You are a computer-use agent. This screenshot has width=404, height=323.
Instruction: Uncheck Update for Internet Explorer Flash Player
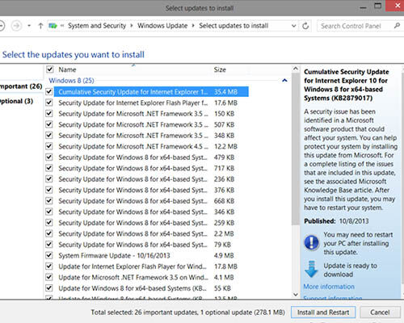click(x=49, y=266)
